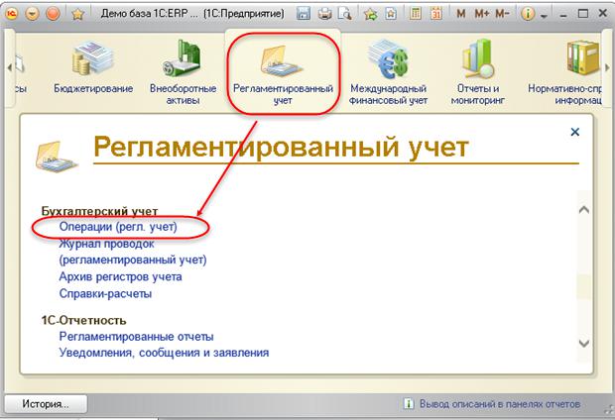Click the round orange circle button in title bar

coord(53,14)
